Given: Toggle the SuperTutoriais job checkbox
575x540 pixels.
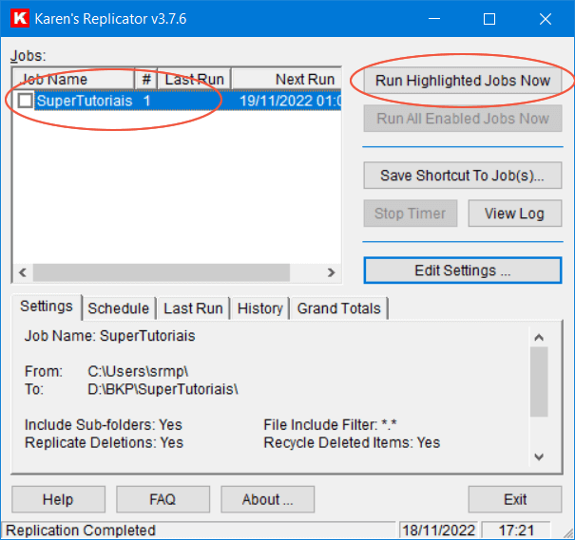Looking at the screenshot, I should coord(25,101).
